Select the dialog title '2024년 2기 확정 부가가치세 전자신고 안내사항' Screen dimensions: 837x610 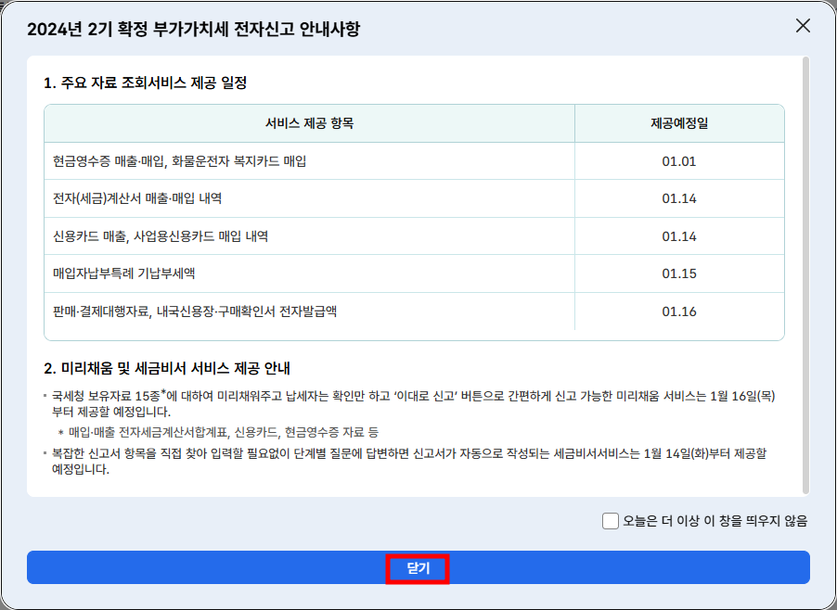coord(194,29)
